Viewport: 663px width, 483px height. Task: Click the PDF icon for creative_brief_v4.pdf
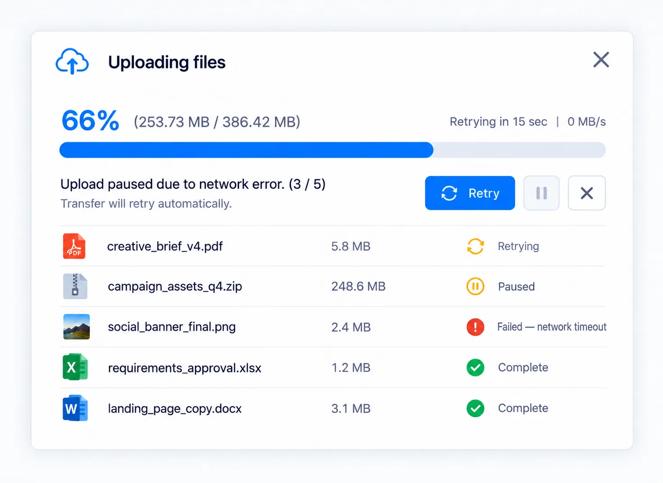click(74, 246)
